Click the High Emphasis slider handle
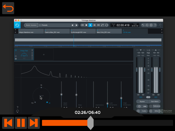175x131 pixels. [x=121, y=98]
